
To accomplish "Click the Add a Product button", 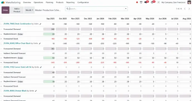I will [x=17, y=10].
